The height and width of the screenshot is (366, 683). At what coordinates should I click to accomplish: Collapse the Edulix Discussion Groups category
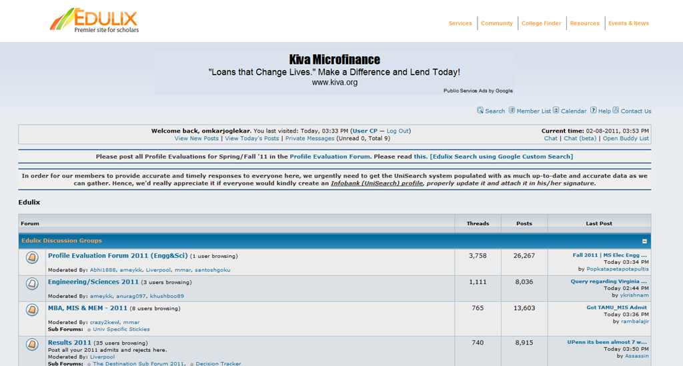(644, 241)
